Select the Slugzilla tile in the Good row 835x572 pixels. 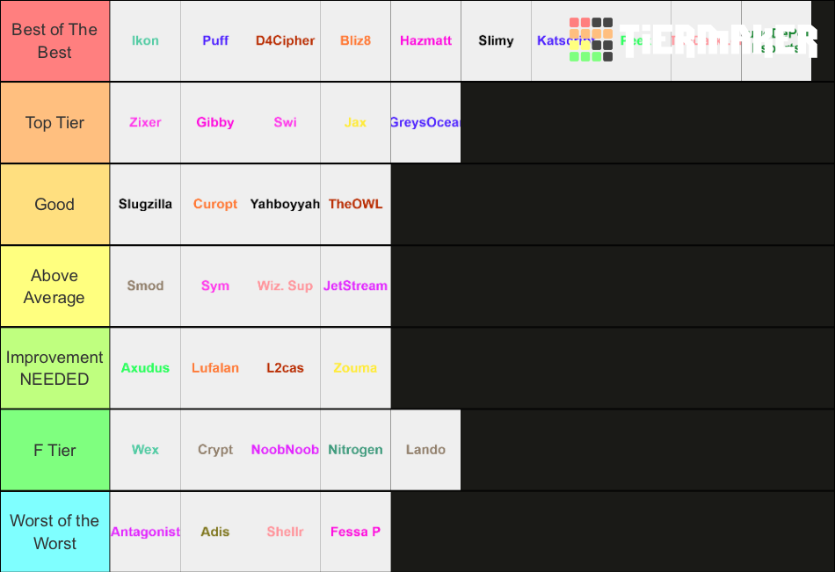[x=145, y=204]
